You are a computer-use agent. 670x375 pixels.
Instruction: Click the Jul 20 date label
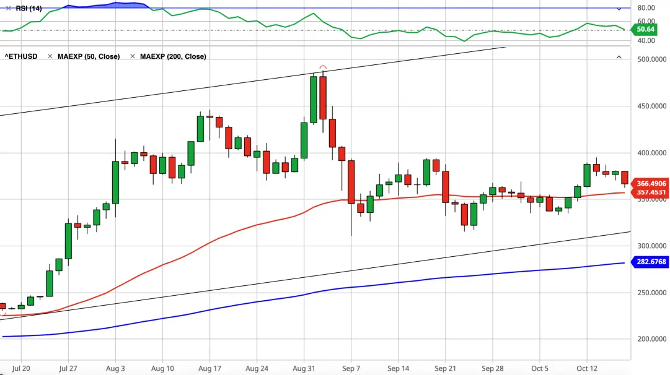(x=21, y=368)
